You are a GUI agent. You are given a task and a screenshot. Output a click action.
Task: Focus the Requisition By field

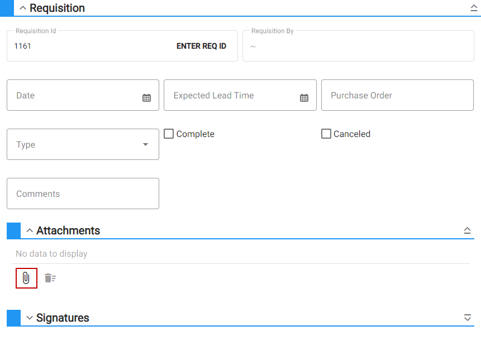[x=358, y=46]
